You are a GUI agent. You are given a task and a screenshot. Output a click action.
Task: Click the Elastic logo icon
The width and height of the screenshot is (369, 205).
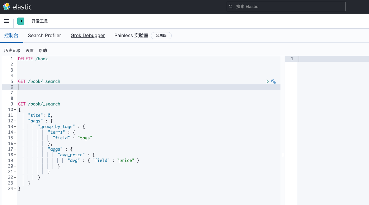click(x=7, y=7)
